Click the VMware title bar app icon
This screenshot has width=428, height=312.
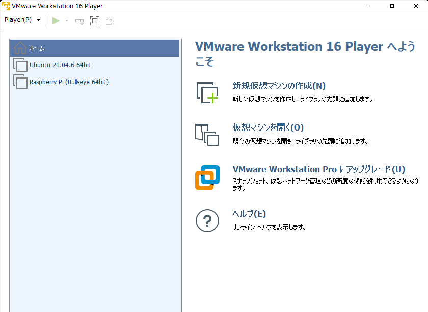click(6, 6)
